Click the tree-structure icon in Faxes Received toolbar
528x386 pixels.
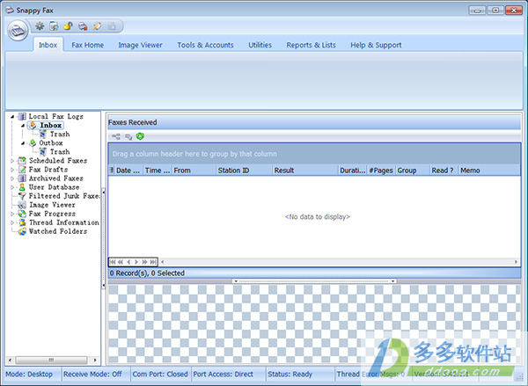116,136
